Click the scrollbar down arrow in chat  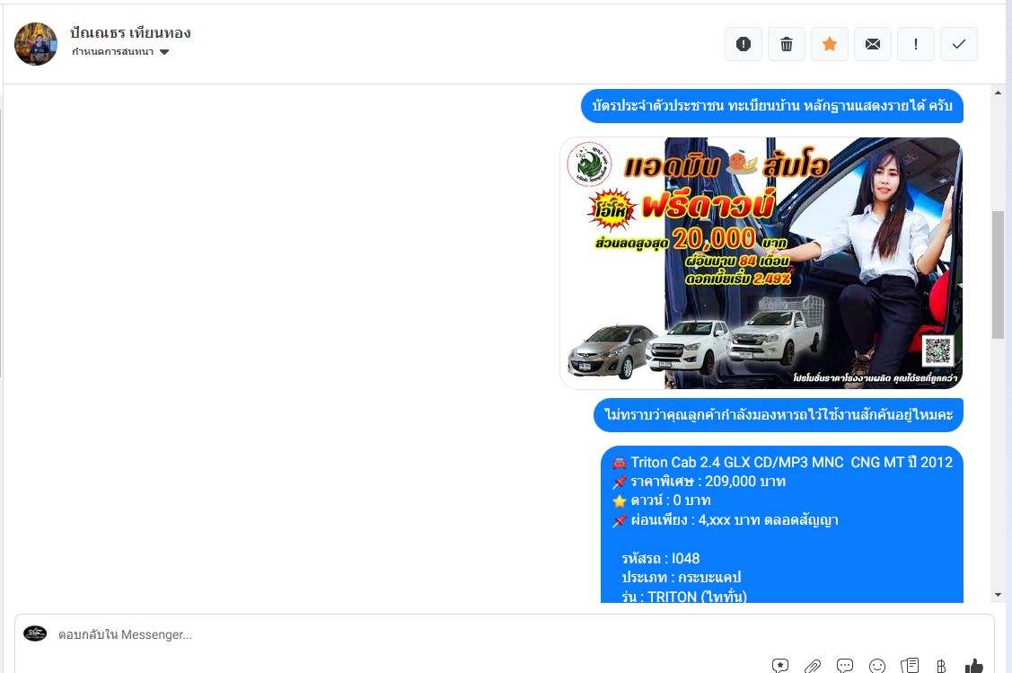998,595
